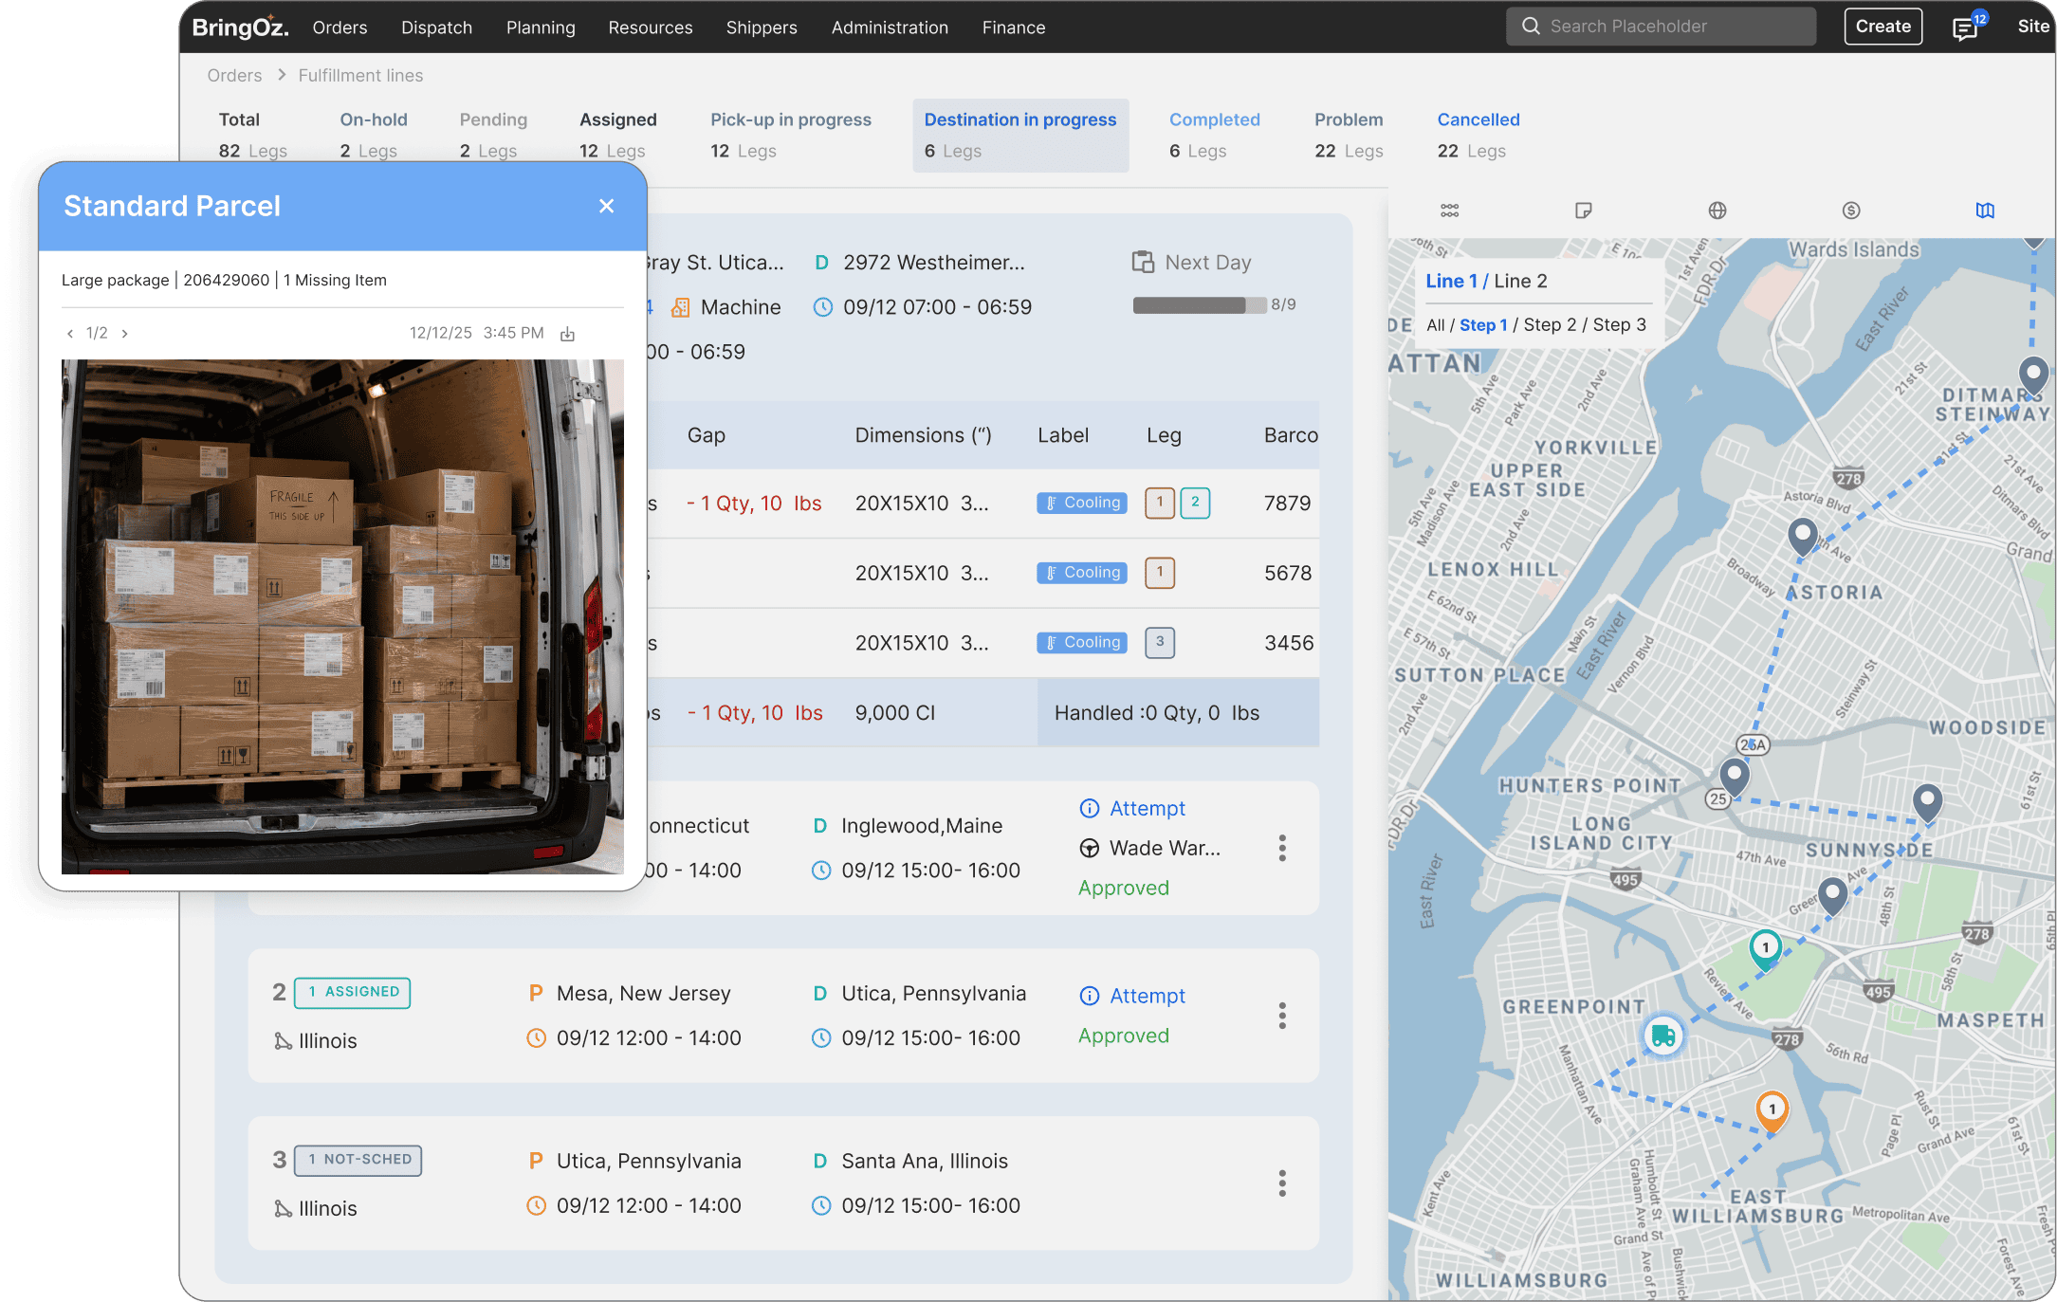Screen dimensions: 2057x1302
Task: Show All steps on the map
Action: point(1436,325)
